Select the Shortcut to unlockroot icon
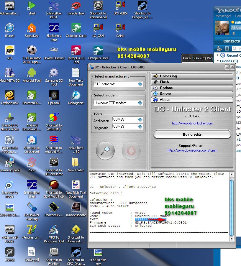Viewport: 241px width, 266px height. coord(32,144)
